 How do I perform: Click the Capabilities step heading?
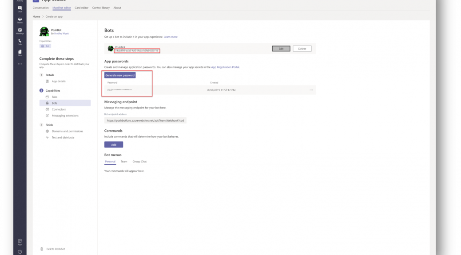[x=52, y=91]
